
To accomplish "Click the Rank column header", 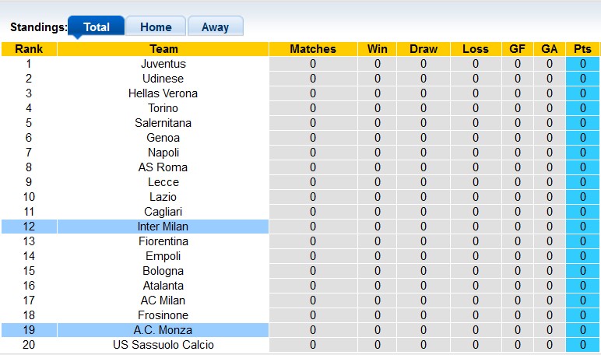I will 29,49.
